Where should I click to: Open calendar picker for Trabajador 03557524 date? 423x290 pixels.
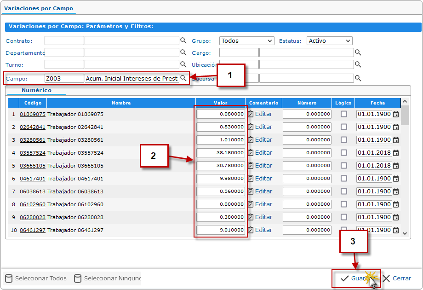pyautogui.click(x=396, y=153)
